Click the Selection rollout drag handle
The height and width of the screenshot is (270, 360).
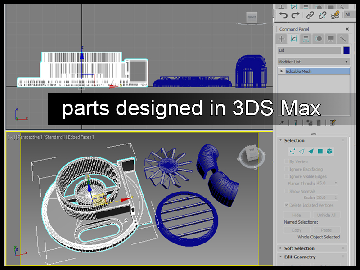point(343,140)
